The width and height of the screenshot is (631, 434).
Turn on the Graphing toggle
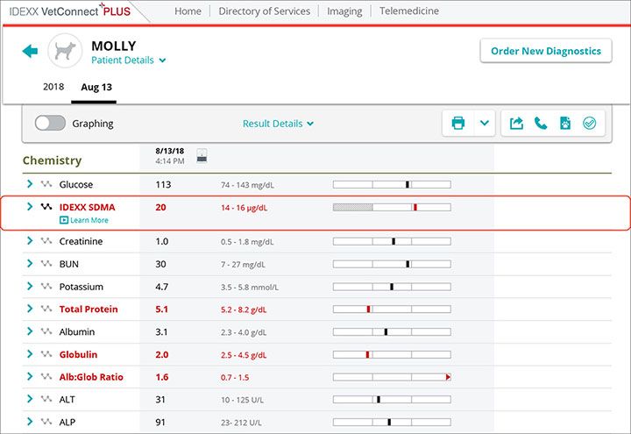50,123
